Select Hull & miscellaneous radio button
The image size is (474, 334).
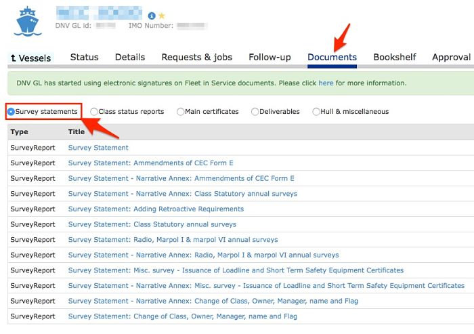click(x=316, y=112)
